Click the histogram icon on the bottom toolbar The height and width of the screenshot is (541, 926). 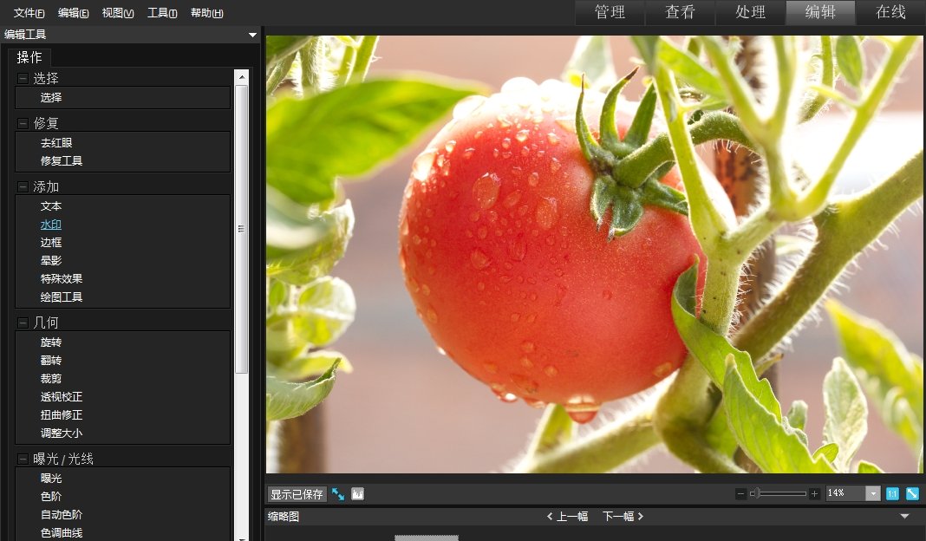358,493
